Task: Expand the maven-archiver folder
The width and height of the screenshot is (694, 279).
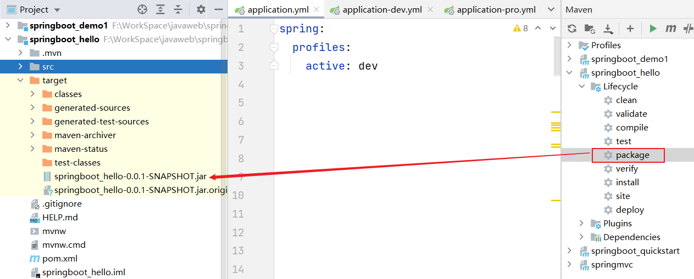Action: coord(32,135)
